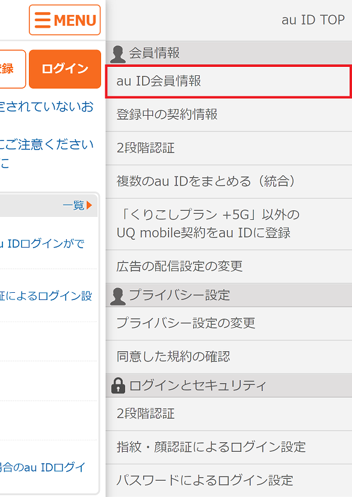This screenshot has width=352, height=497.
Task: Click the person icon beside 会員情報
Action: [x=118, y=54]
